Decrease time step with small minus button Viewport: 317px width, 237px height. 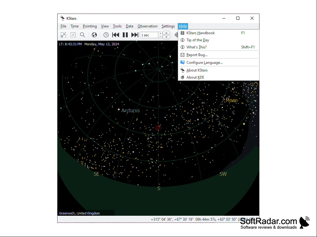pos(160,36)
